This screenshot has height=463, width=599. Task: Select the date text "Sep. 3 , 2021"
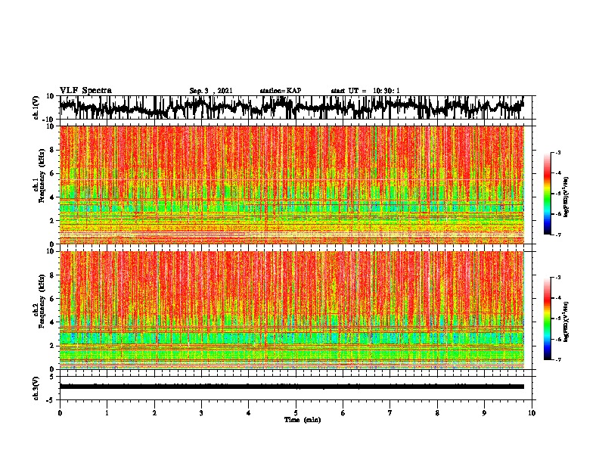[x=211, y=91]
